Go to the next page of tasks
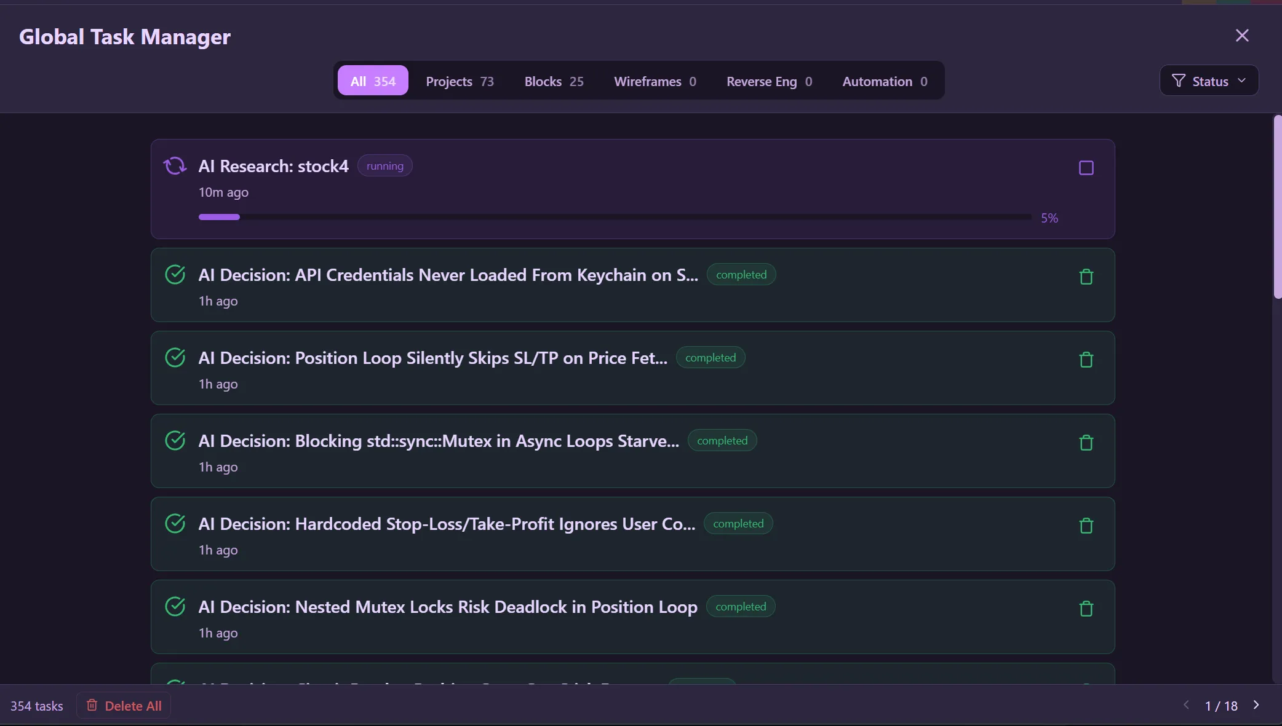The height and width of the screenshot is (726, 1282). (1256, 705)
